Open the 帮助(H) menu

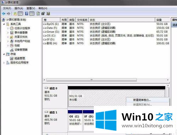[43, 9]
